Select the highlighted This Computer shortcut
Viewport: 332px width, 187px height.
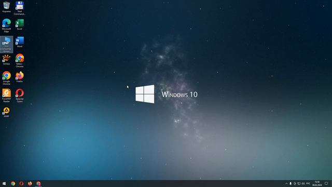tap(7, 44)
